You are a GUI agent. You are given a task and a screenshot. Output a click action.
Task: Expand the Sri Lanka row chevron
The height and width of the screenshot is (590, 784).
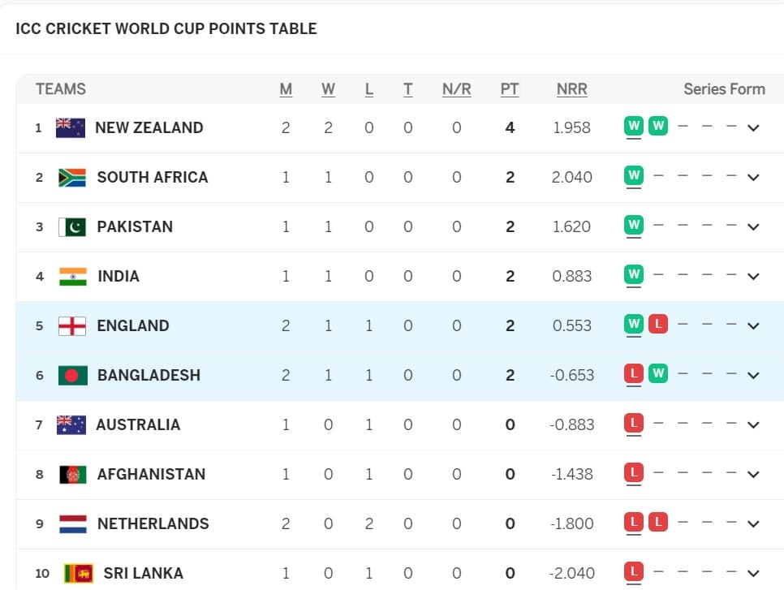tap(753, 574)
